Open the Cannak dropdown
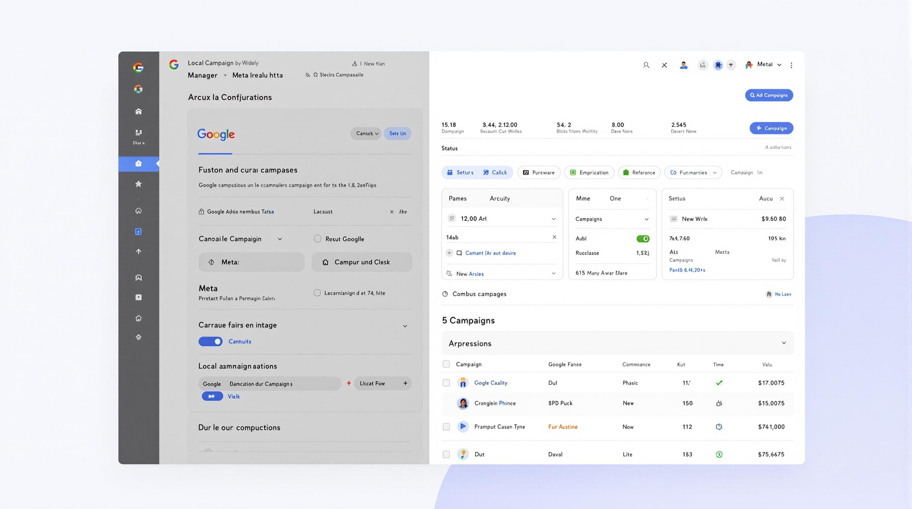Viewport: 912px width, 509px height. tap(366, 134)
